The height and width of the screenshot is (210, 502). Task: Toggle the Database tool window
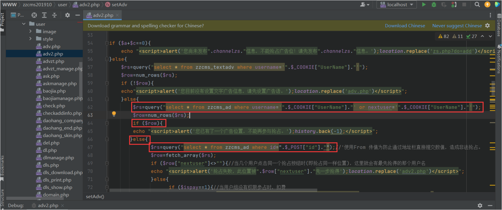click(x=499, y=25)
